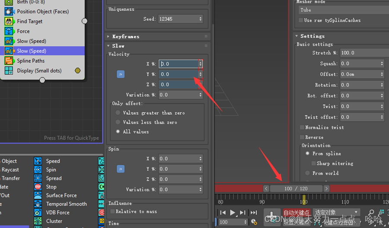Screen dimensions: 389x228
Task: Click the Find Target output connector circle
Action: click(x=85, y=21)
